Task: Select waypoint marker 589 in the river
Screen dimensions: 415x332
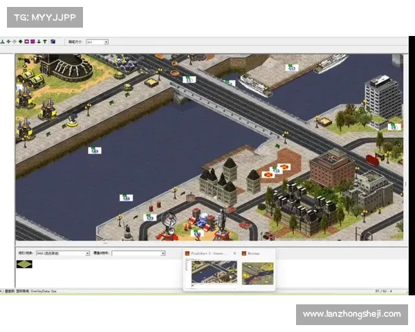Action: click(95, 150)
